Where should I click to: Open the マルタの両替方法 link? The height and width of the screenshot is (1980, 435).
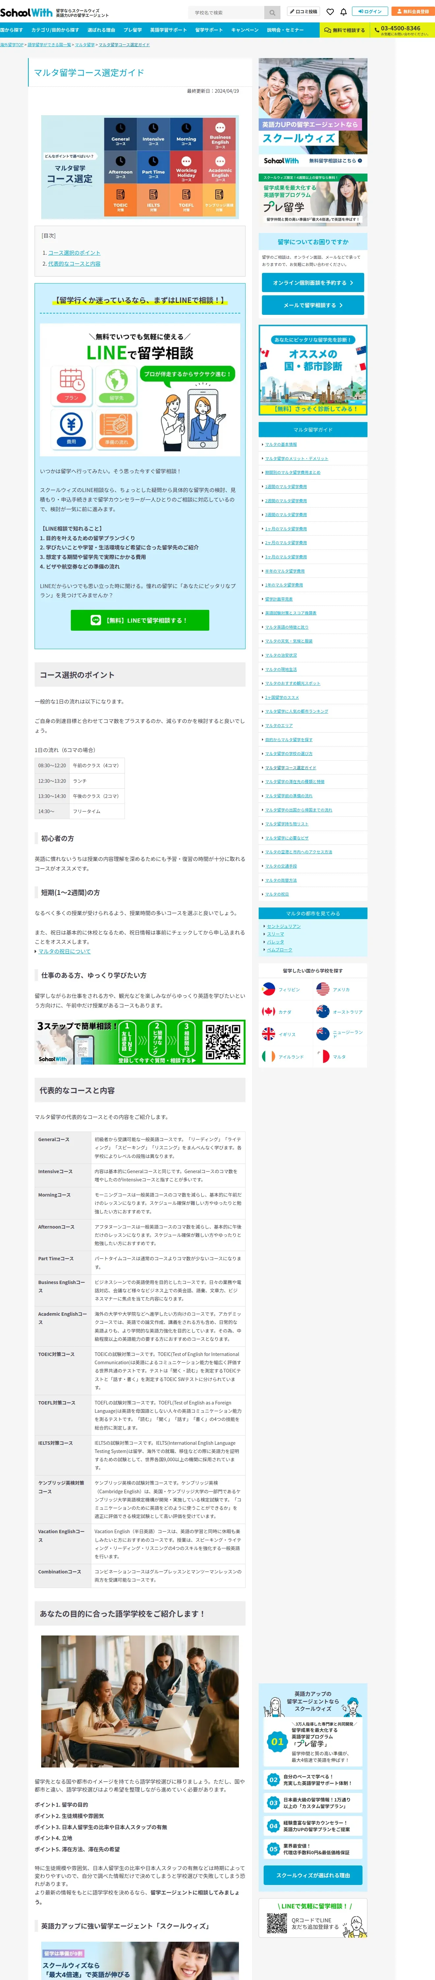pos(281,880)
